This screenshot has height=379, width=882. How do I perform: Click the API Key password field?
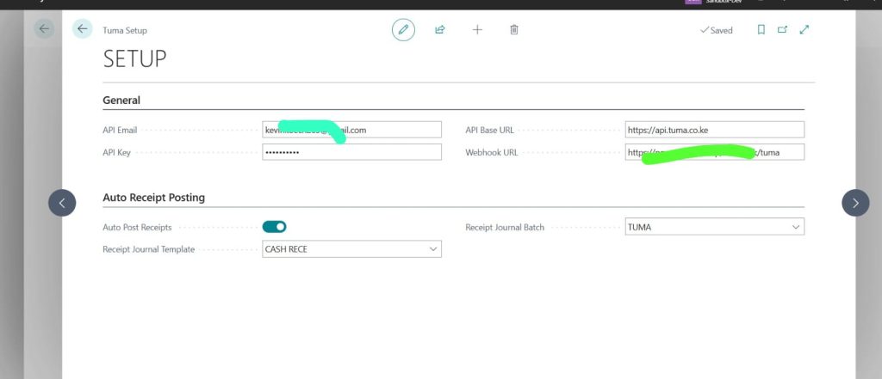coord(351,152)
